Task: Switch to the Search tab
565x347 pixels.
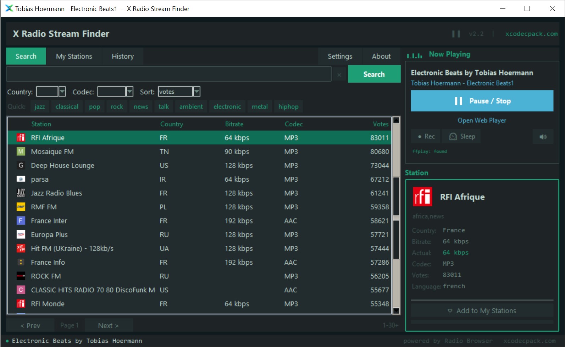Action: (x=26, y=56)
